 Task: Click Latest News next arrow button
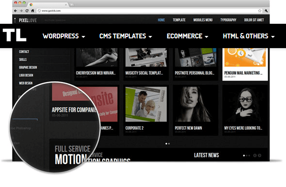point(259,155)
